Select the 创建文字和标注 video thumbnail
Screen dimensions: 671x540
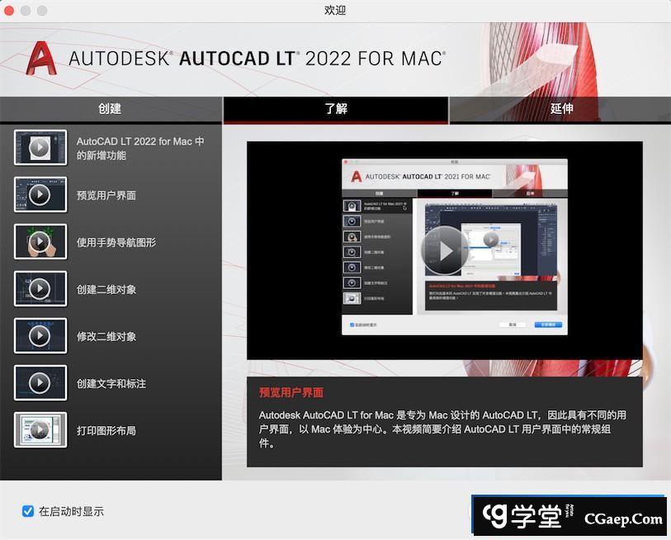click(x=40, y=383)
